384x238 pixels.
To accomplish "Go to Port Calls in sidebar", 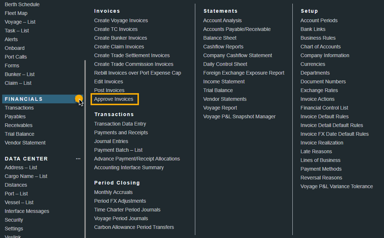I will (x=16, y=57).
